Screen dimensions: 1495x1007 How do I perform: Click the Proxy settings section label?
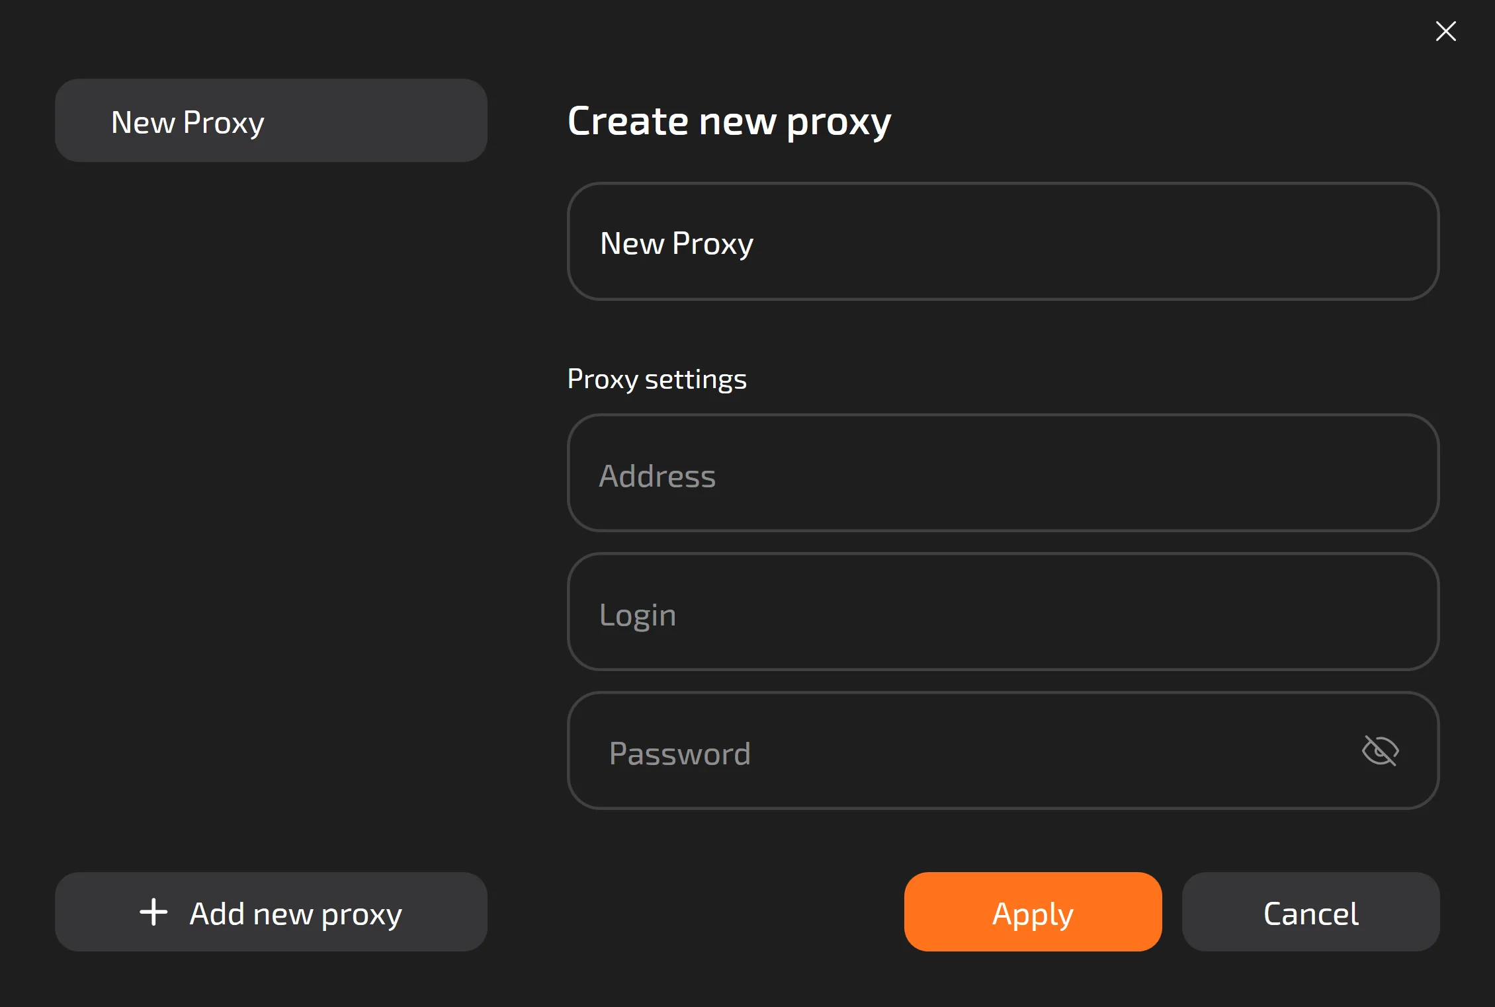pos(657,380)
